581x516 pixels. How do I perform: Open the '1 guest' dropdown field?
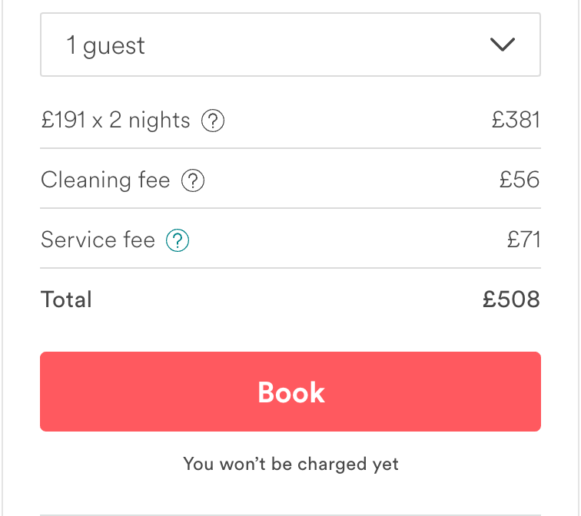[290, 45]
